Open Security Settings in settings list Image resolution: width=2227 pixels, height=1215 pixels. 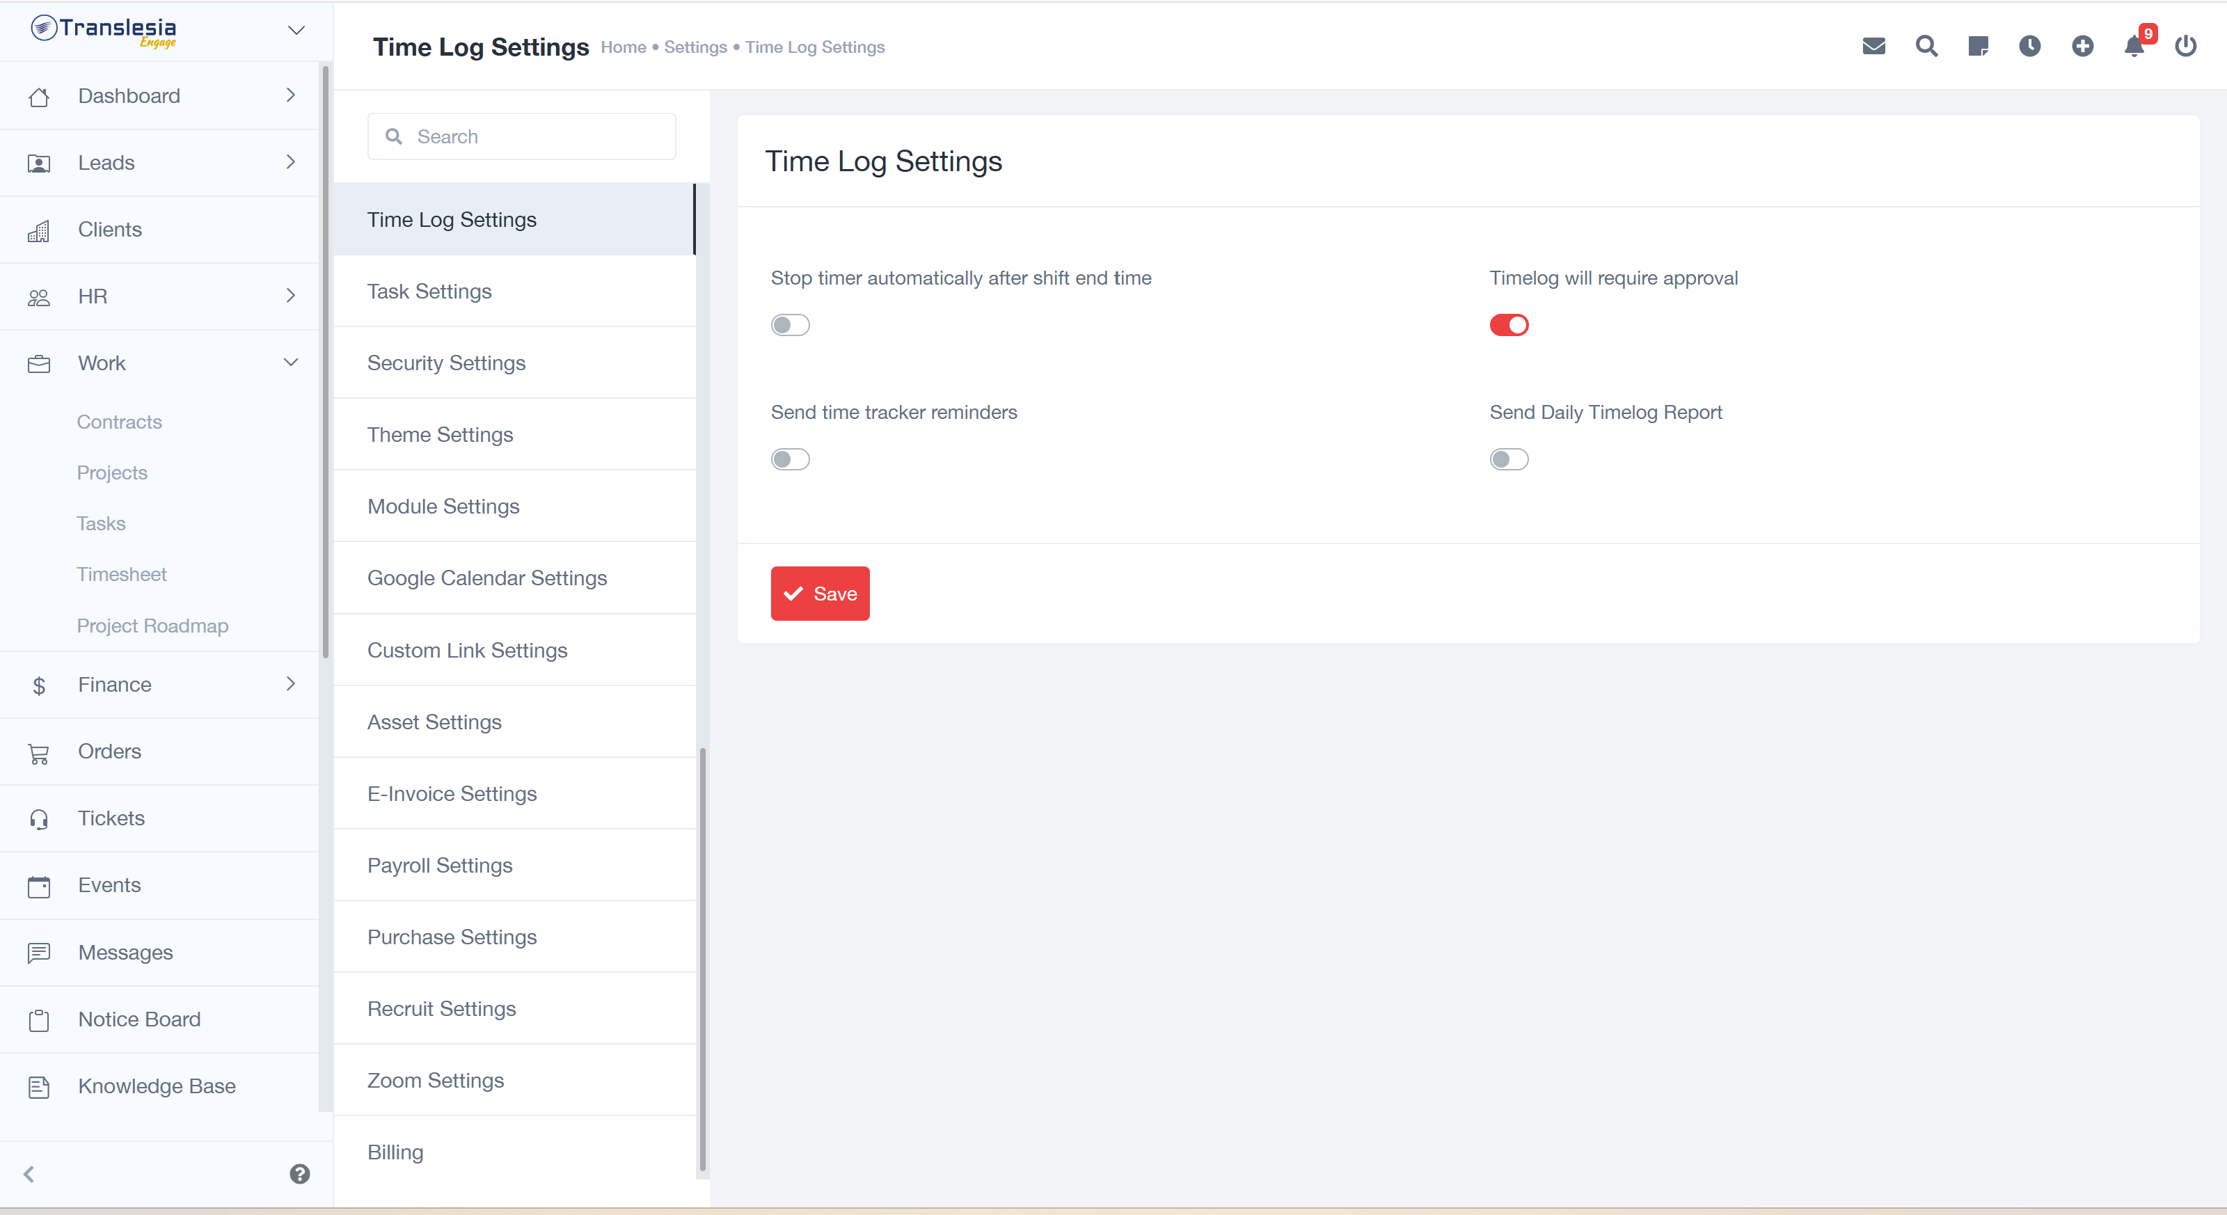click(x=446, y=363)
